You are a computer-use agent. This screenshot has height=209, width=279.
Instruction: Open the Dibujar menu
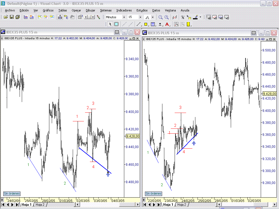(90, 10)
